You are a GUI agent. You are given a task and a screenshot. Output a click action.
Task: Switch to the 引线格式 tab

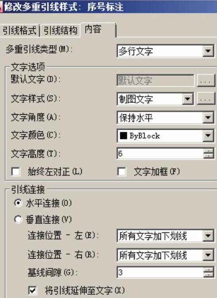point(19,31)
